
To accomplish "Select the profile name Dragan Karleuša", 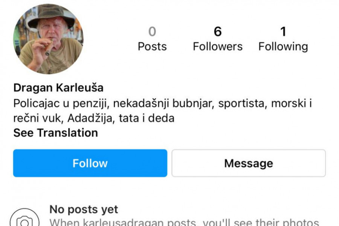I will (x=58, y=88).
